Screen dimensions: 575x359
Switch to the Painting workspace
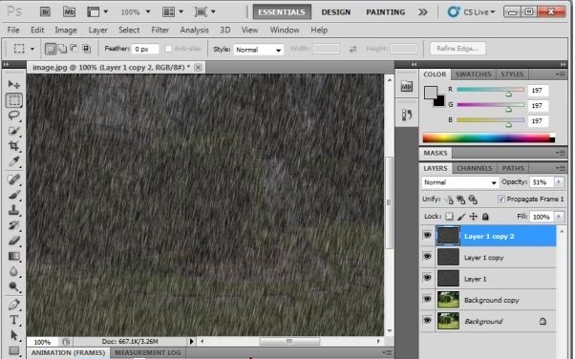tap(386, 12)
